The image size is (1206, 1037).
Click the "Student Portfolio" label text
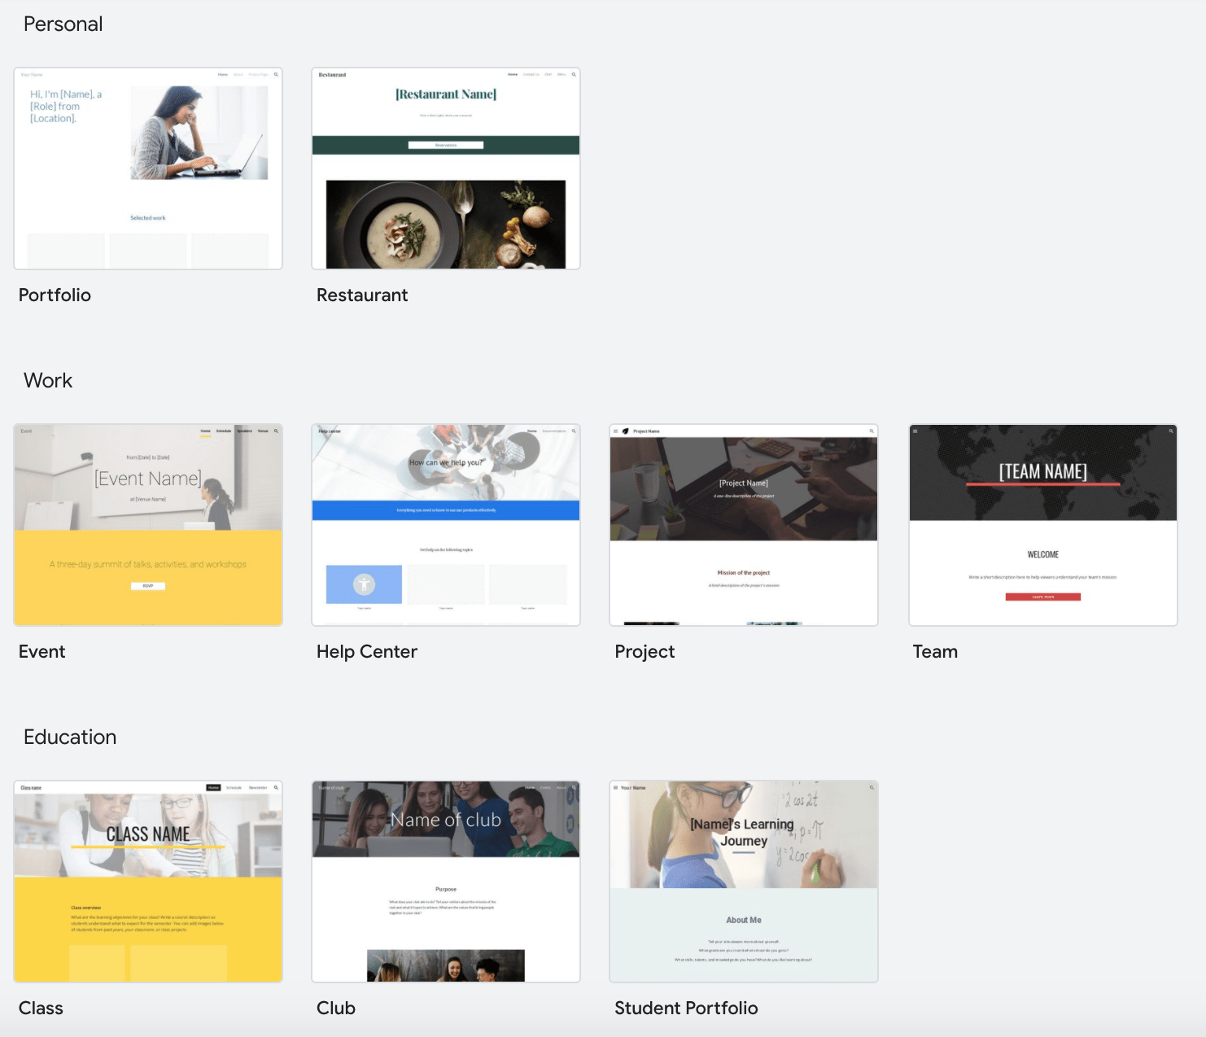point(686,1009)
